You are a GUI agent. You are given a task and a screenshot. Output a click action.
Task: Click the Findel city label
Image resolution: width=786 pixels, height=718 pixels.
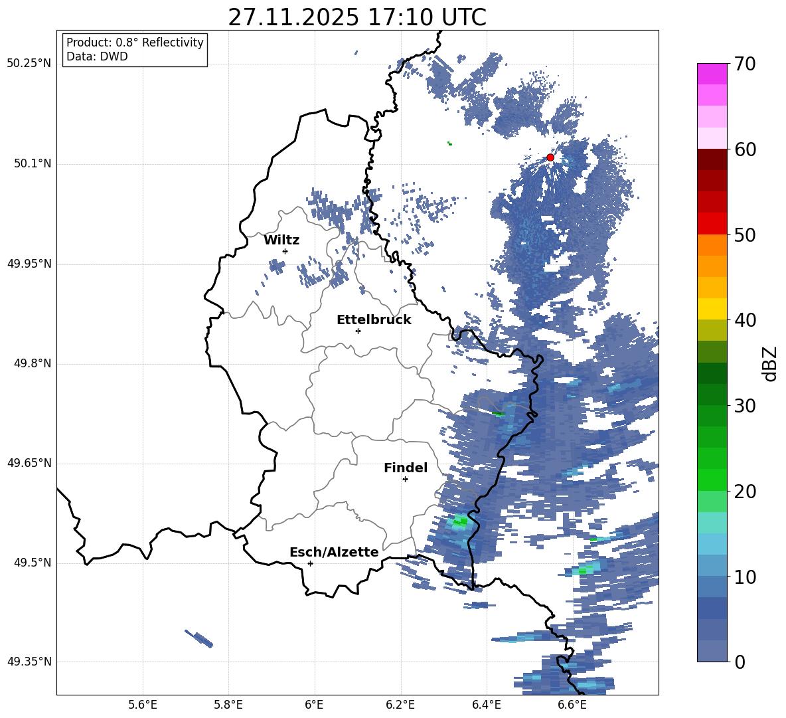click(406, 468)
